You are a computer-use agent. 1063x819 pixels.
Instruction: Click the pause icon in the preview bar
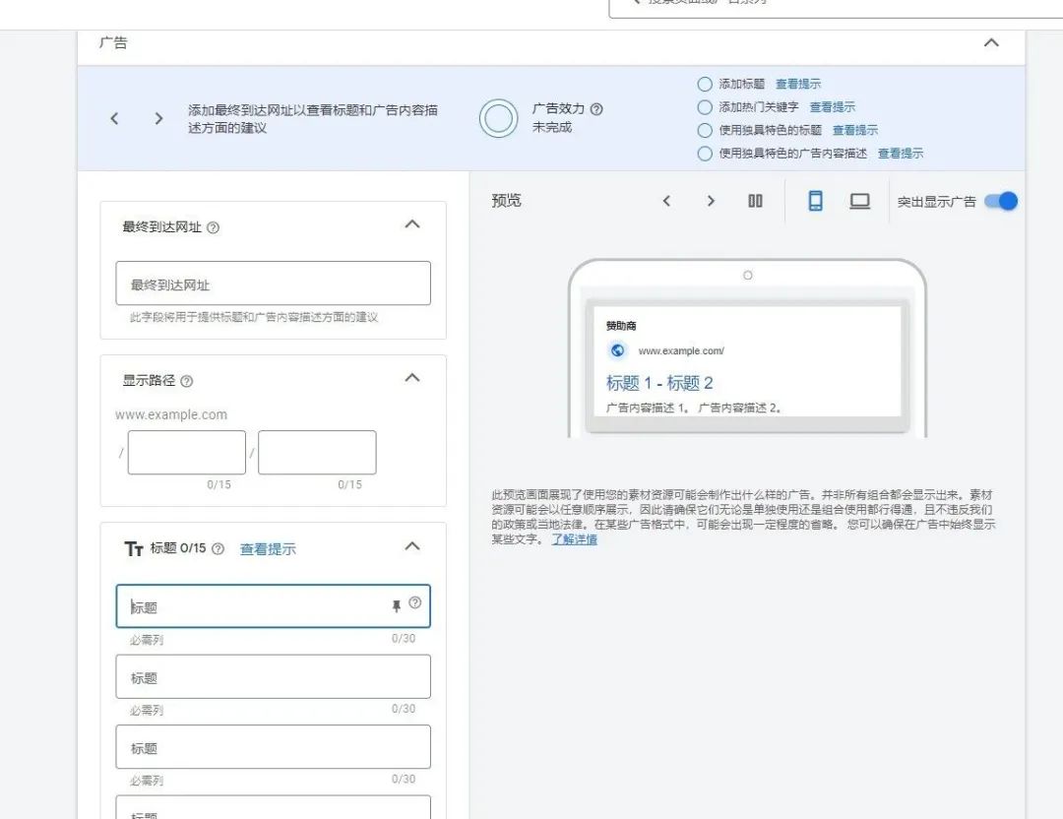pos(755,201)
